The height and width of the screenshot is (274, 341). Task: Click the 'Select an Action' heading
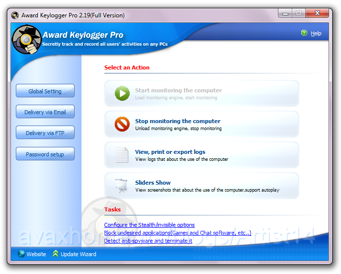coord(127,68)
